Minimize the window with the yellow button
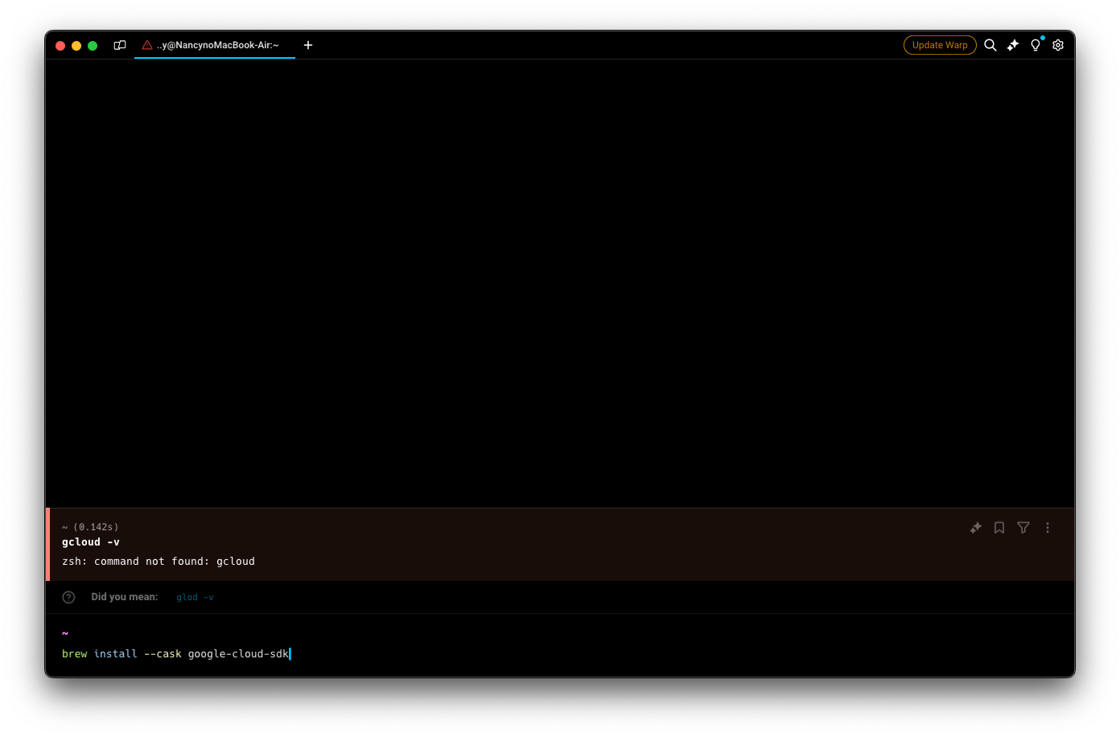This screenshot has height=737, width=1120. tap(76, 46)
